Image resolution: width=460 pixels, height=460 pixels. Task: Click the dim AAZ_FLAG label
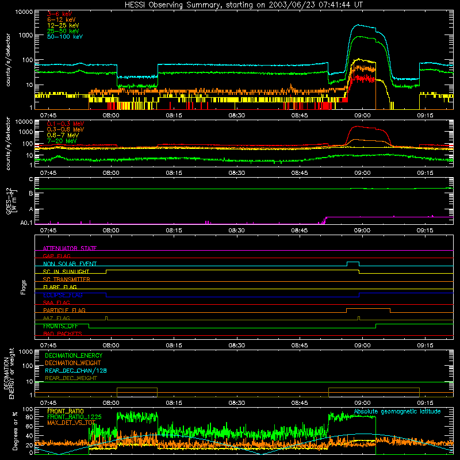point(56,318)
